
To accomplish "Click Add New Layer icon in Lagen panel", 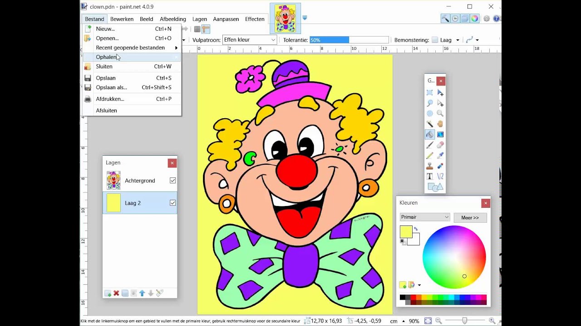I will tap(108, 293).
